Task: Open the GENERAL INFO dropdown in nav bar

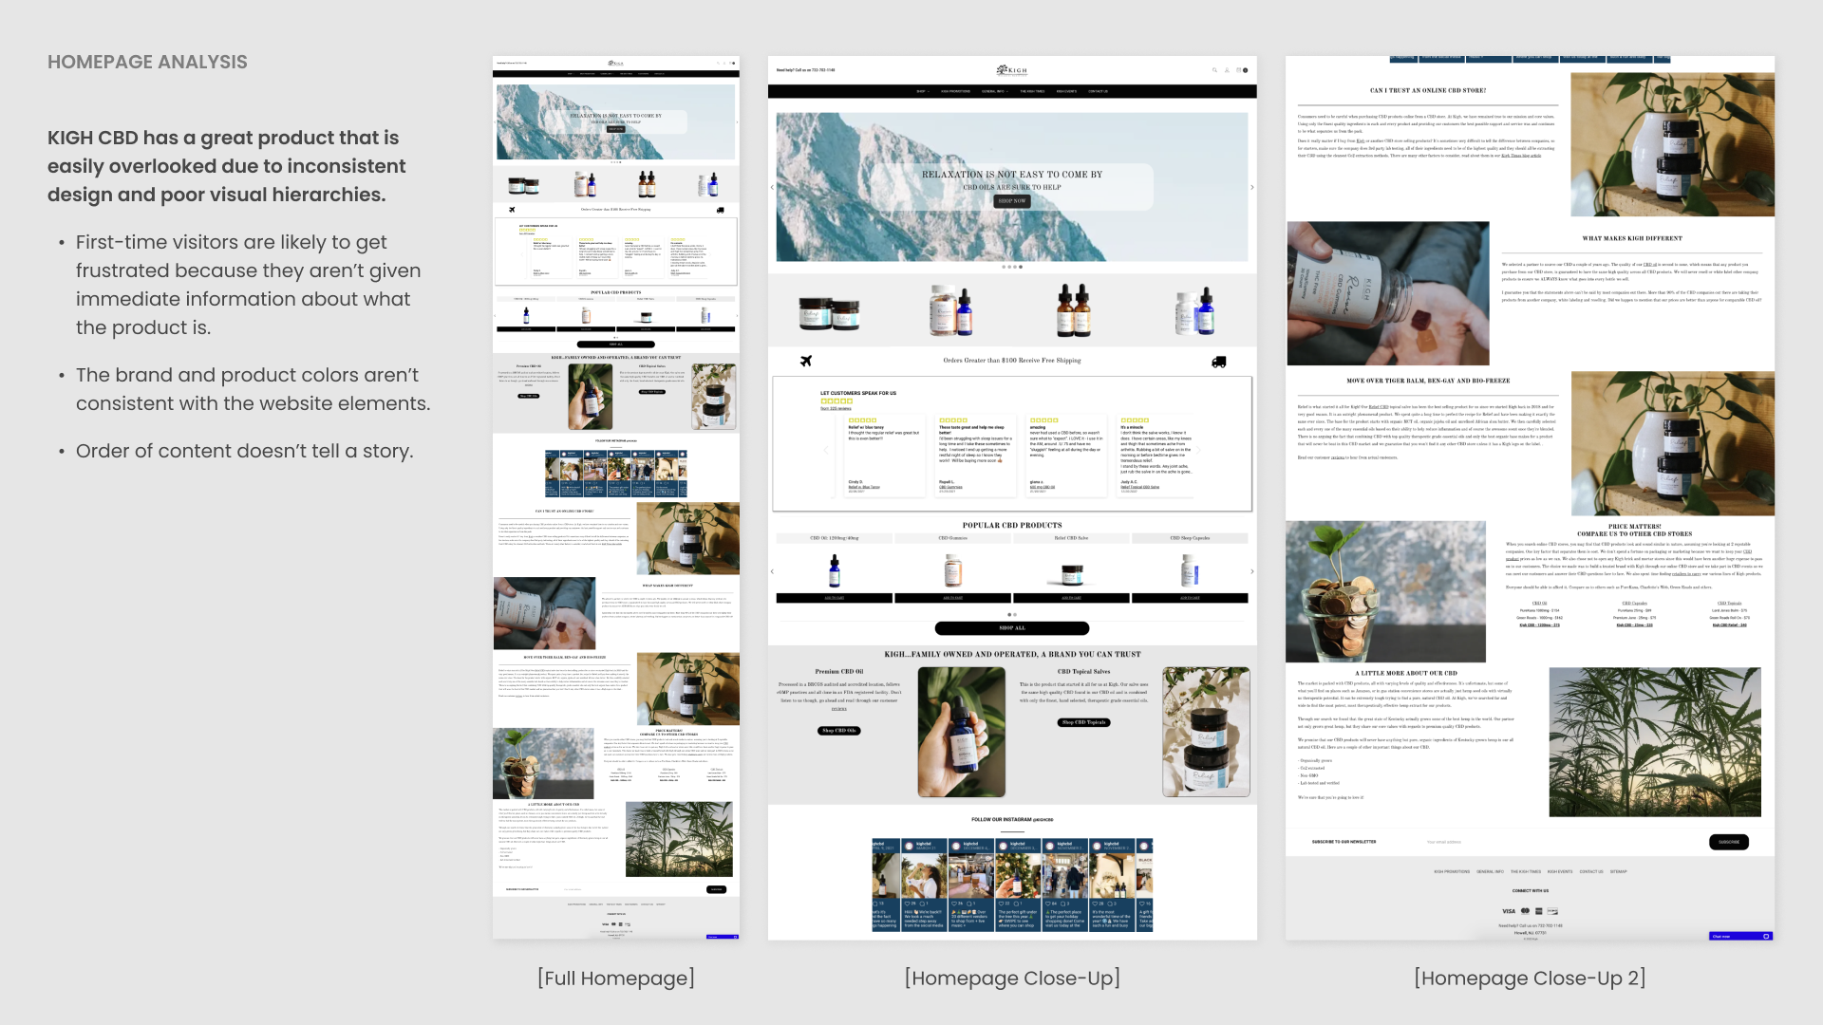Action: [993, 92]
